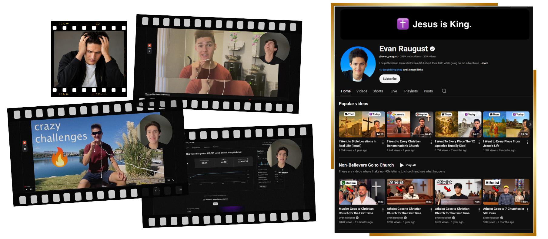Open the Playlists tab
The image size is (548, 239).
411,91
